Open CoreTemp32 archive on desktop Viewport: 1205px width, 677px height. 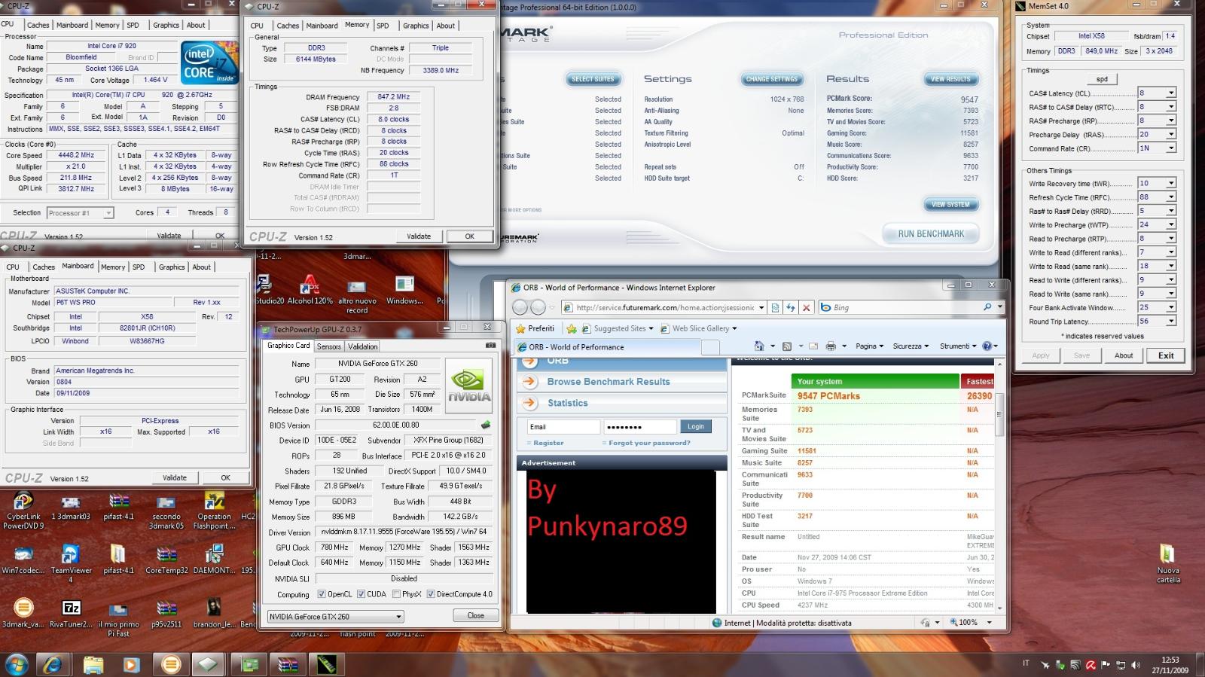[166, 560]
